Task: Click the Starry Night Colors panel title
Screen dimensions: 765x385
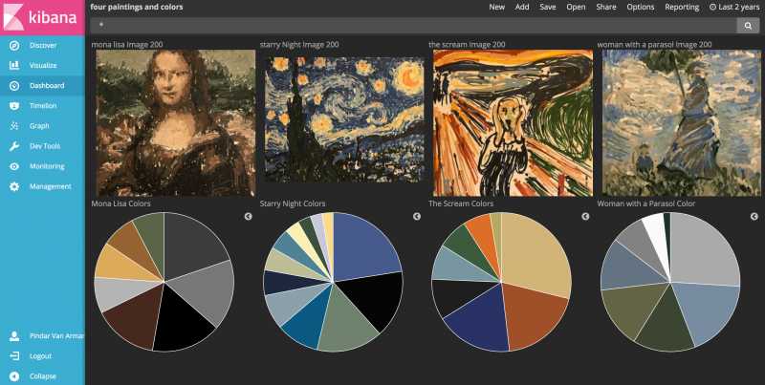Action: point(293,203)
